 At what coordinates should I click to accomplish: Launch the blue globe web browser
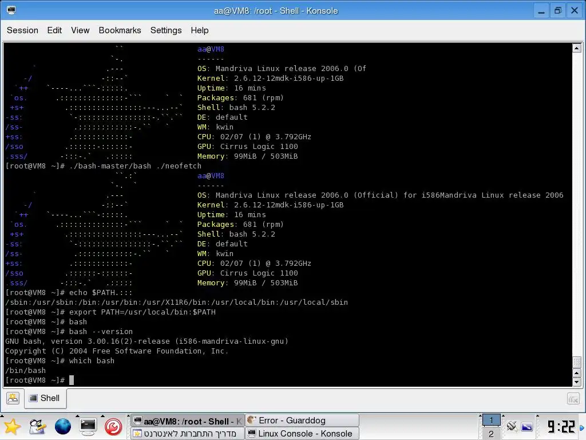63,427
